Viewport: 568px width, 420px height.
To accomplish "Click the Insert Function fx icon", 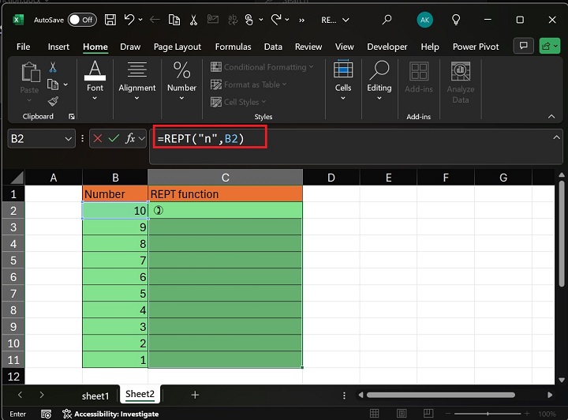I will coord(130,138).
